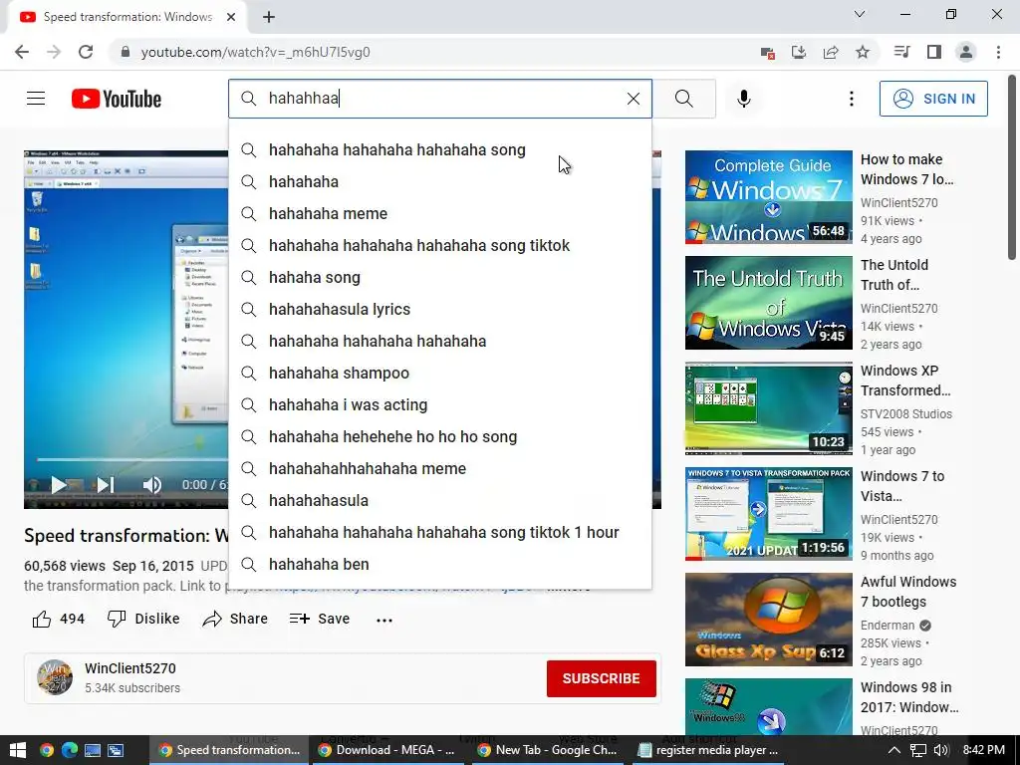Image resolution: width=1020 pixels, height=765 pixels.
Task: Choose suggestion 'hahahaha meme'
Action: tap(439, 213)
